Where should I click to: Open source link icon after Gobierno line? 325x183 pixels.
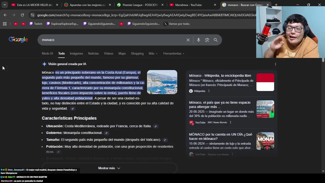point(106,133)
